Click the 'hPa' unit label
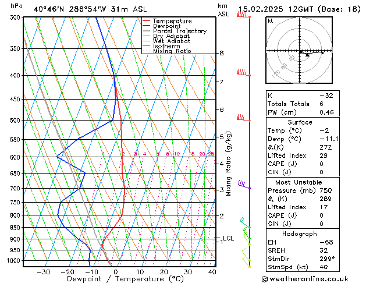 (x=16, y=6)
